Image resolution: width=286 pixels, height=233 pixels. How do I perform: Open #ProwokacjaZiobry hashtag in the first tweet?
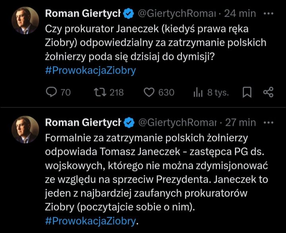(91, 71)
